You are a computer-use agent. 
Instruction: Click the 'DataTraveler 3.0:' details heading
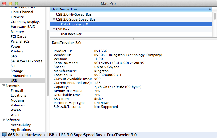tap(66, 43)
